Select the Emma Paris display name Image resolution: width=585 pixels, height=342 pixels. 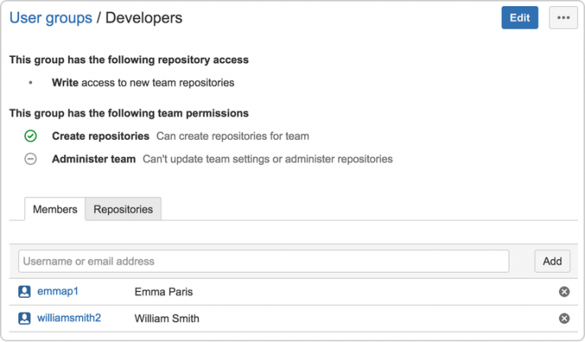(x=164, y=292)
